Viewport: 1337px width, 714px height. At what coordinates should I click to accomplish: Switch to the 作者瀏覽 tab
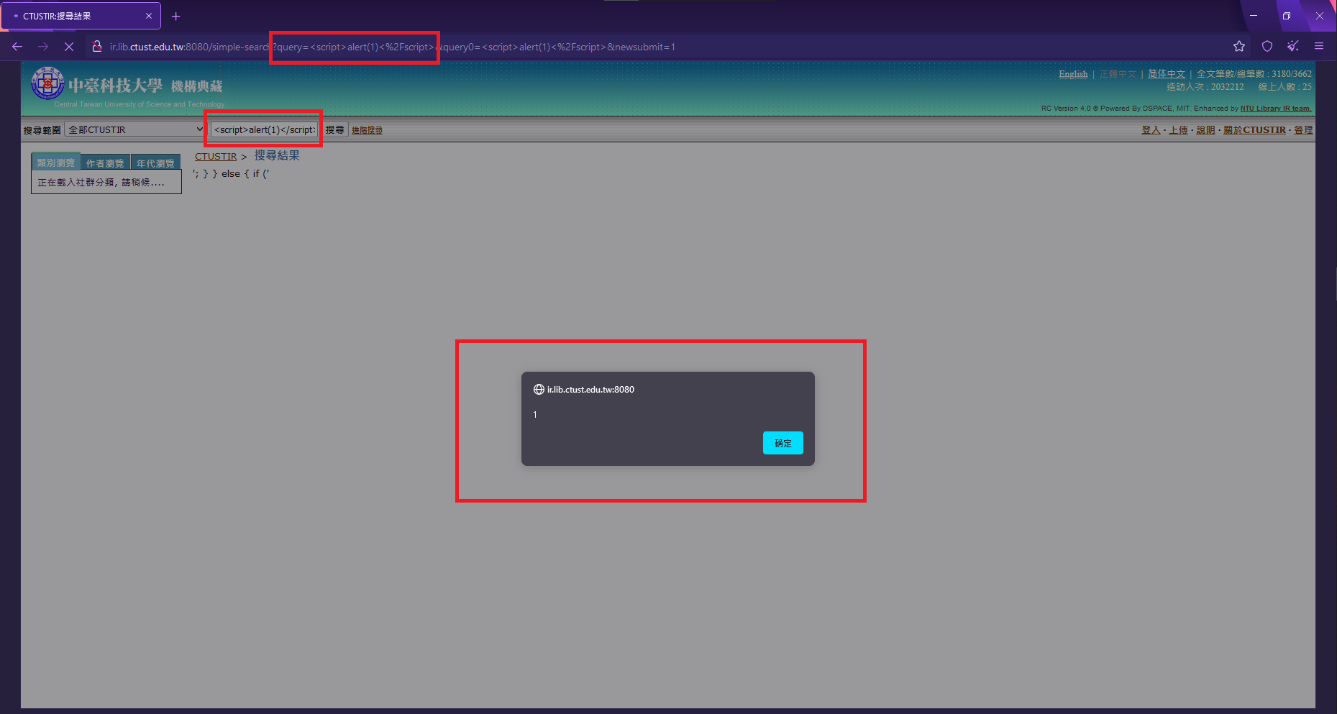[105, 163]
